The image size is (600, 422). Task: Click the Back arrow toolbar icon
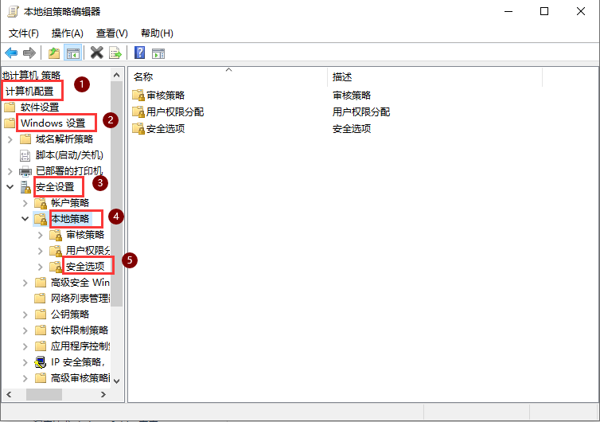pos(11,53)
